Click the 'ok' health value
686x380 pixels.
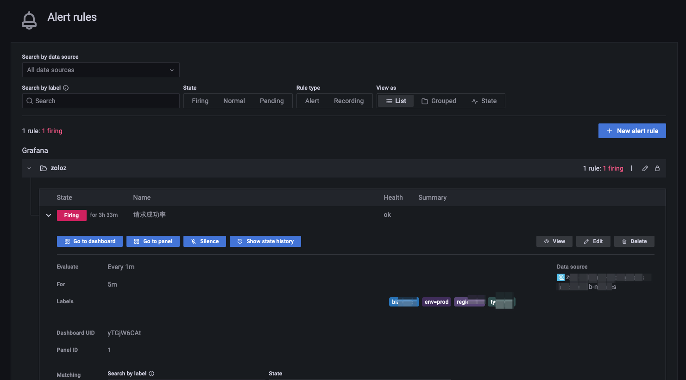[387, 215]
